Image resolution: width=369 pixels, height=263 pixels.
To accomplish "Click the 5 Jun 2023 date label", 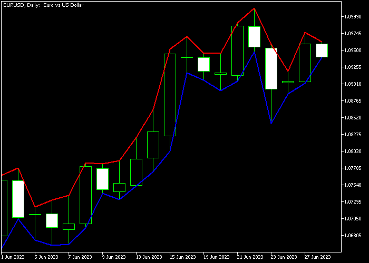I will [x=46, y=257].
